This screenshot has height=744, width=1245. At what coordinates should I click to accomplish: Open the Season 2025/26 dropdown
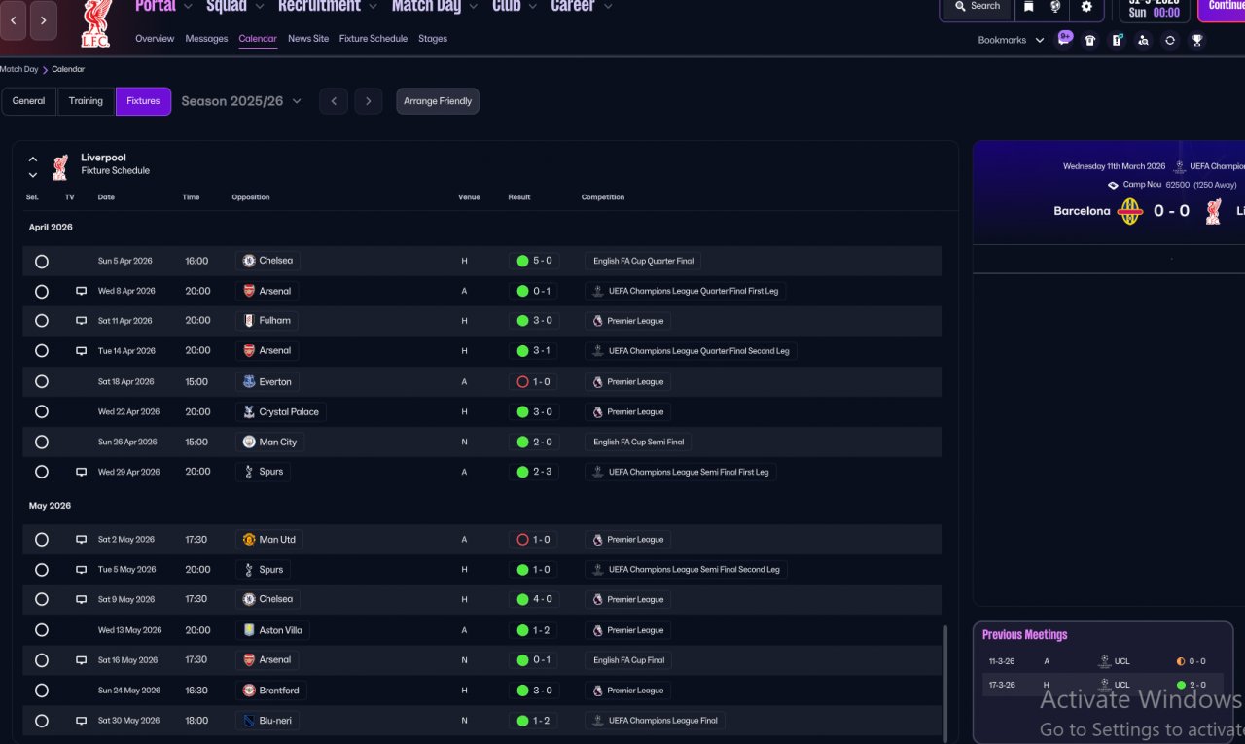pos(241,101)
